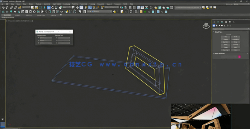
Task: Toggle the highlighted Angle Snap button
Action: [x=90, y=8]
